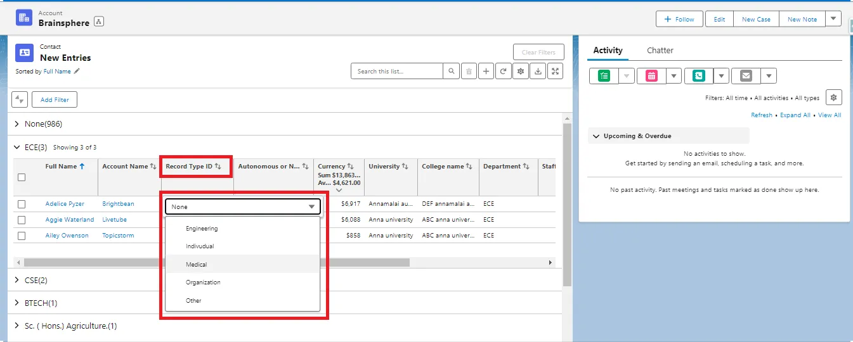Click the Follow button
This screenshot has width=853, height=342.
(x=679, y=19)
